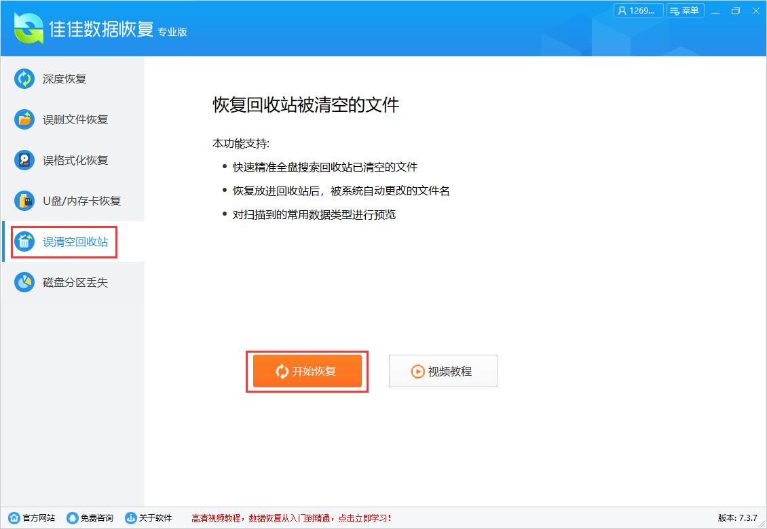The image size is (767, 529).
Task: Click the play icon on 视频教程
Action: tap(417, 372)
